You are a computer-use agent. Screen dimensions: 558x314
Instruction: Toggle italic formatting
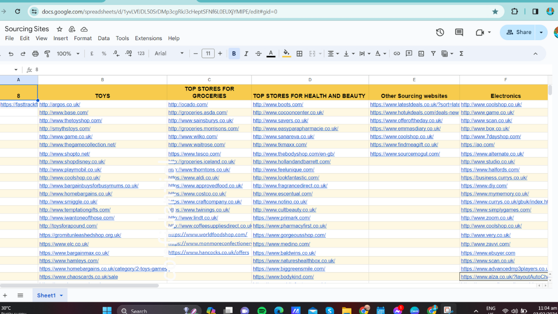246,54
